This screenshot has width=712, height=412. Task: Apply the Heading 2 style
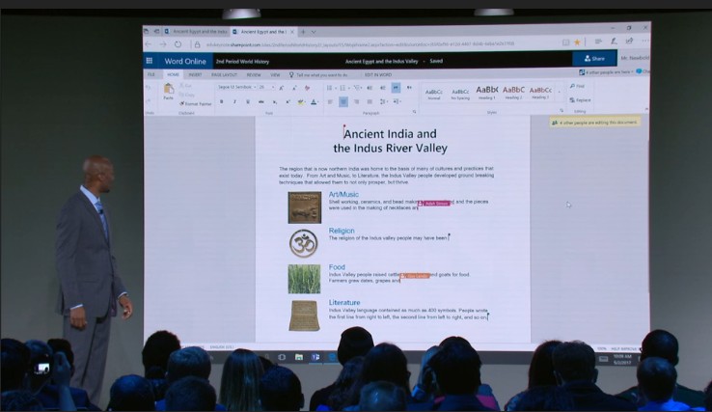click(x=513, y=93)
